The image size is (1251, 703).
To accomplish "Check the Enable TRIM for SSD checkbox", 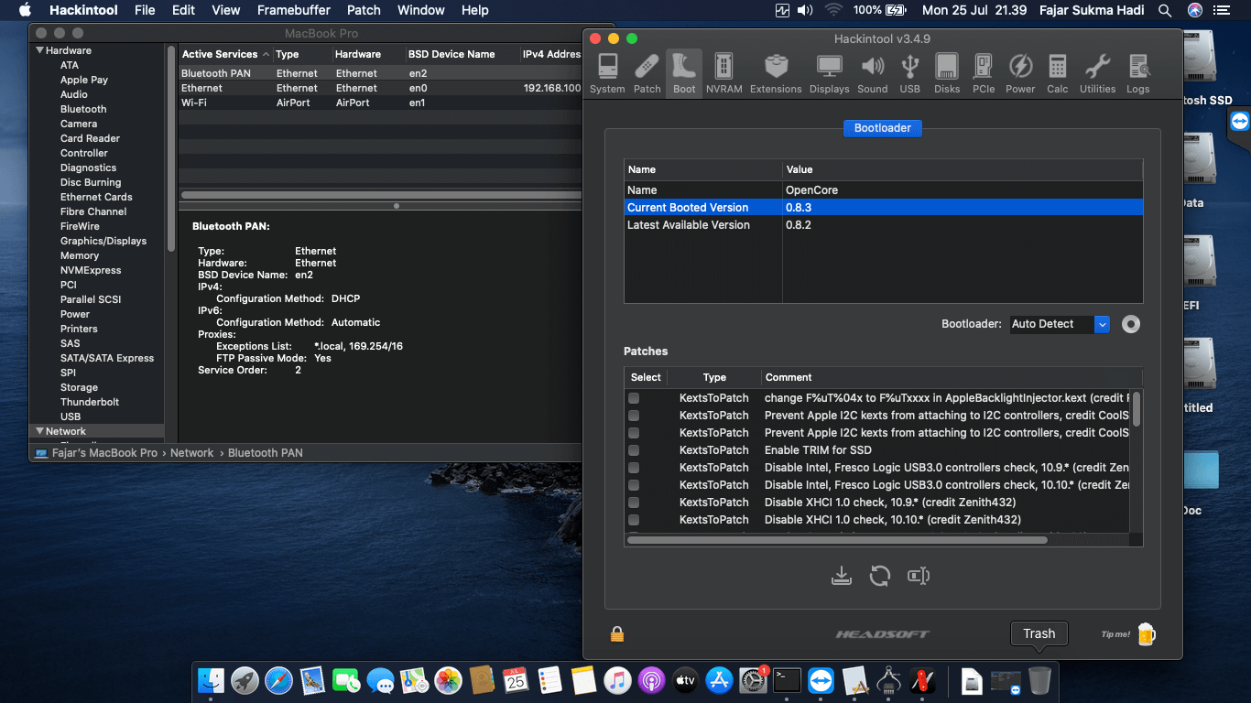I will click(x=634, y=450).
